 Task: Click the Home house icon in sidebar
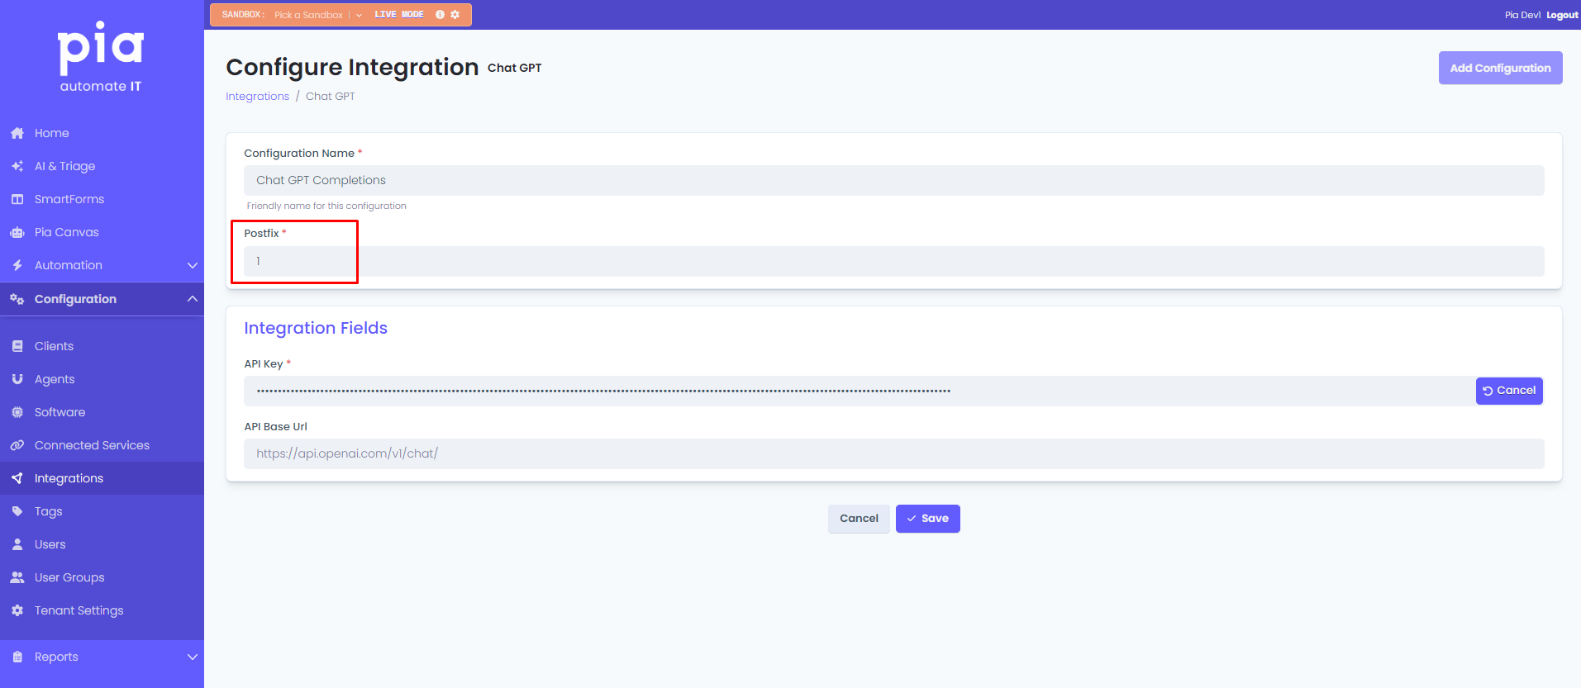click(17, 133)
